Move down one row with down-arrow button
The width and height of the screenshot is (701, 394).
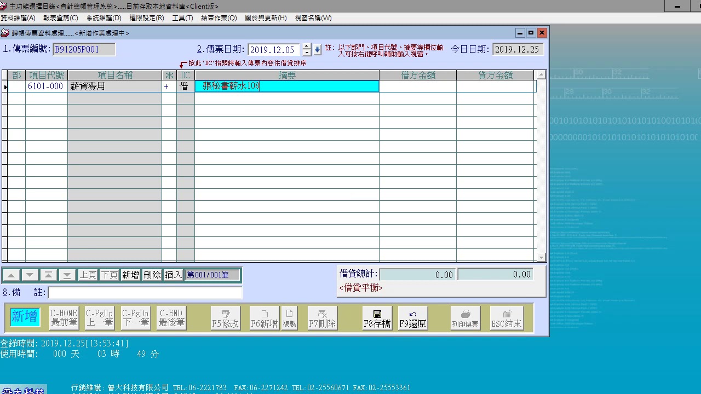coord(30,275)
